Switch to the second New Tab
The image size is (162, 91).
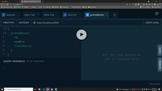point(50,15)
